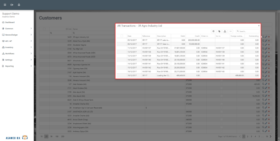Screen dimensions: 280x141
Task: Tick the select-all checkbox in AR Transactions header
Action: (122, 36)
